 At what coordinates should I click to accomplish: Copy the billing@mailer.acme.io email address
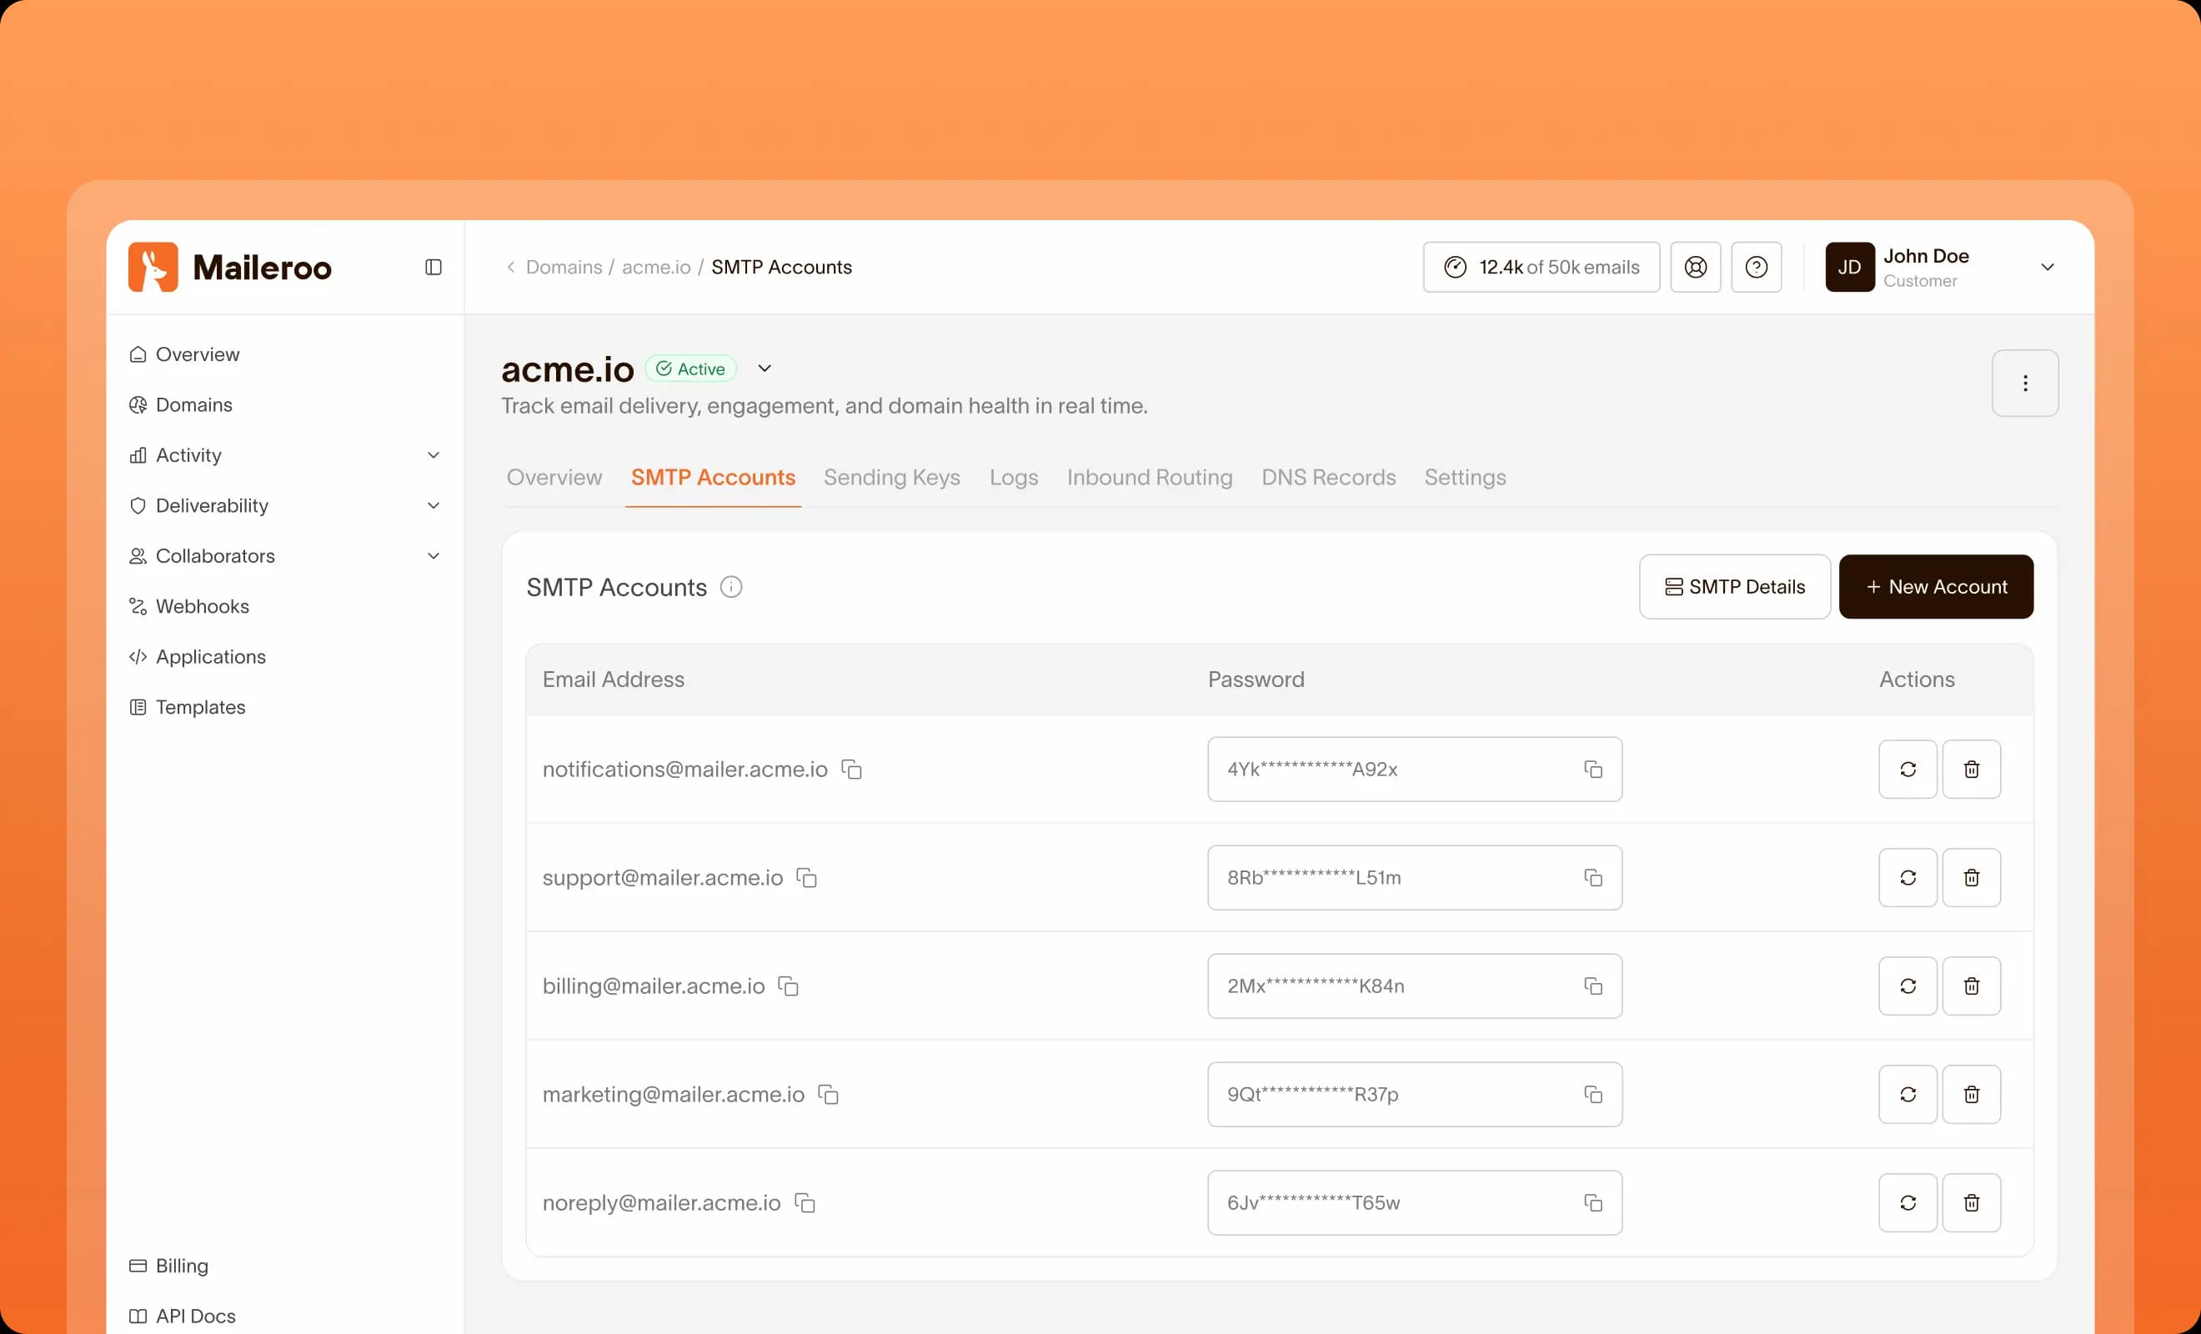coord(788,985)
